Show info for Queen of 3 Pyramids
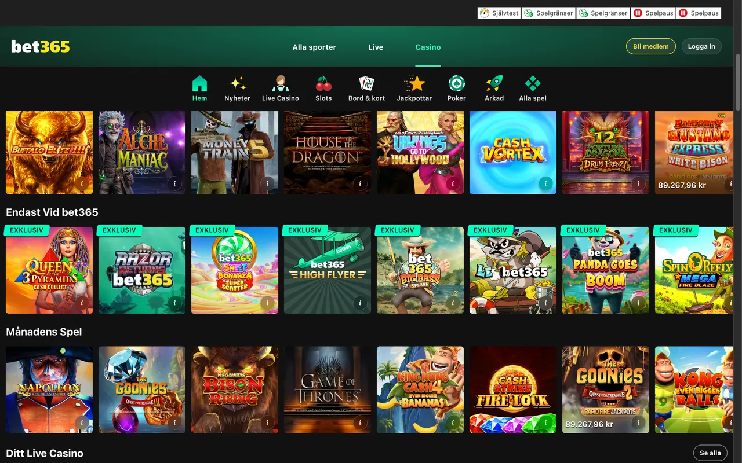The height and width of the screenshot is (463, 742). pyautogui.click(x=82, y=303)
